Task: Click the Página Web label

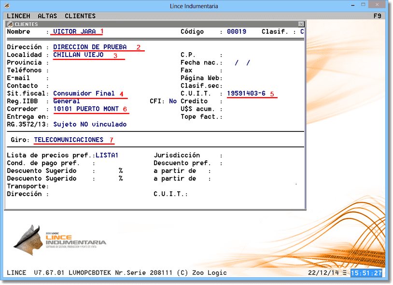Action: click(x=200, y=78)
